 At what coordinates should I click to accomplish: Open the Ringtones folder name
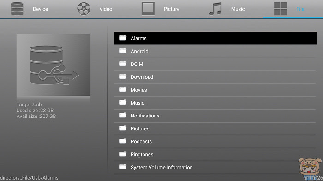[x=142, y=154]
